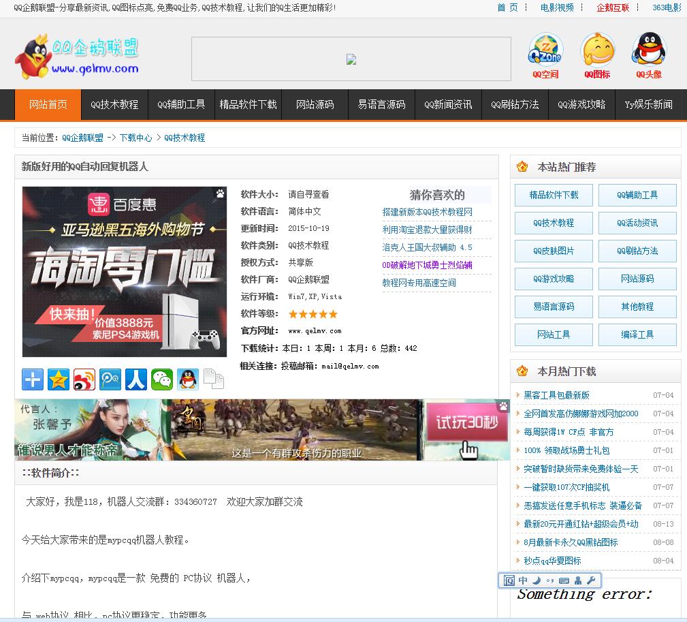The image size is (687, 622).
Task: Open 100% 领取战场勇士礼包 link
Action: pyautogui.click(x=566, y=450)
